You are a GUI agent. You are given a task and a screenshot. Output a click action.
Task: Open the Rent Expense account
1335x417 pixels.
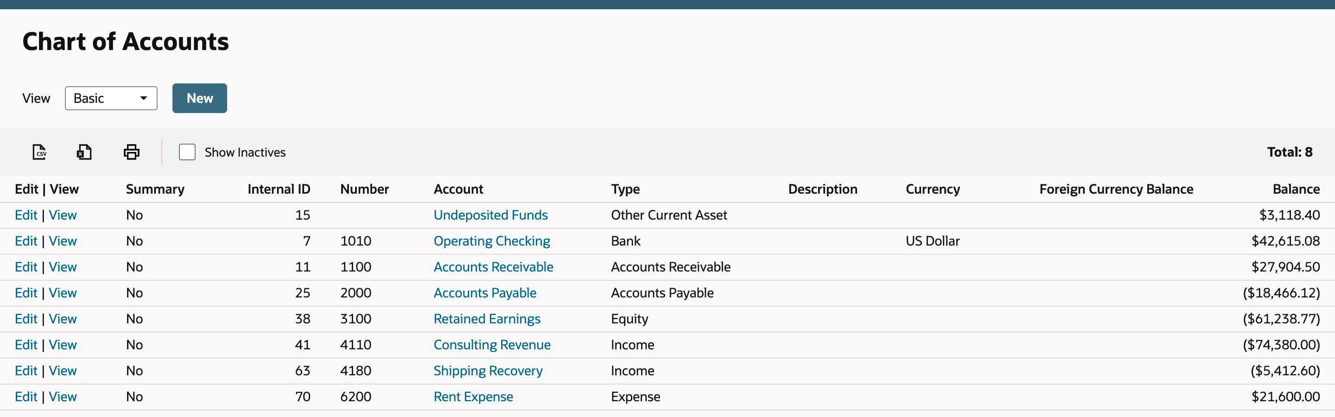[x=473, y=396]
